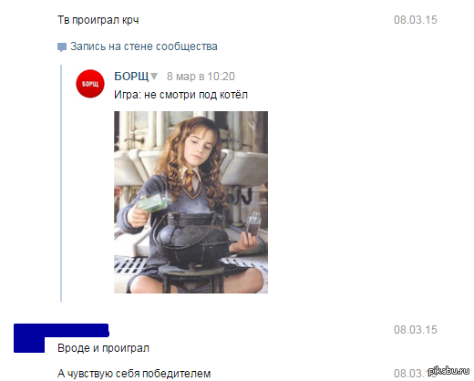Open the 'Запись на стене сообщества' link
The image size is (474, 381).
144,46
